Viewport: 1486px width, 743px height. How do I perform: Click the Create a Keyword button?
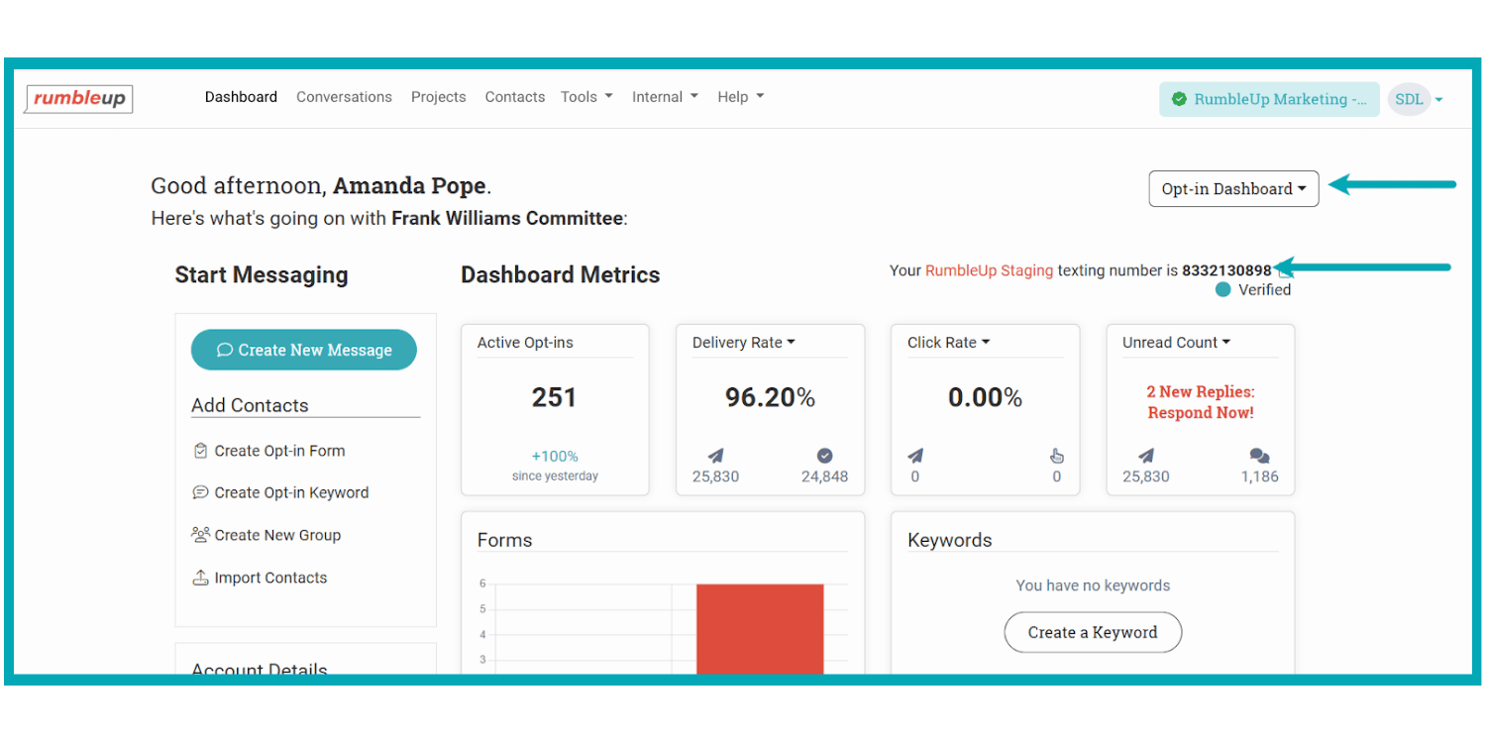click(x=1092, y=632)
